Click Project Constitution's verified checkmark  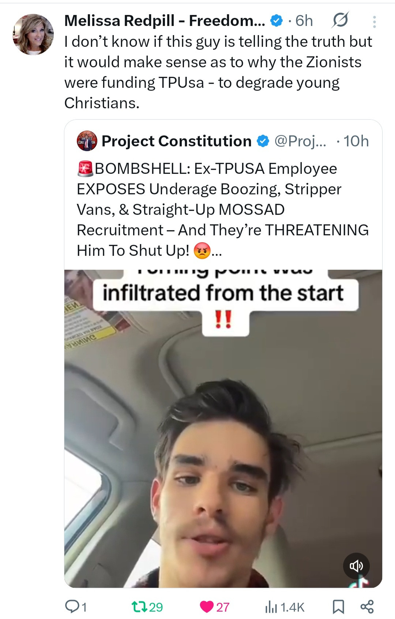point(263,141)
